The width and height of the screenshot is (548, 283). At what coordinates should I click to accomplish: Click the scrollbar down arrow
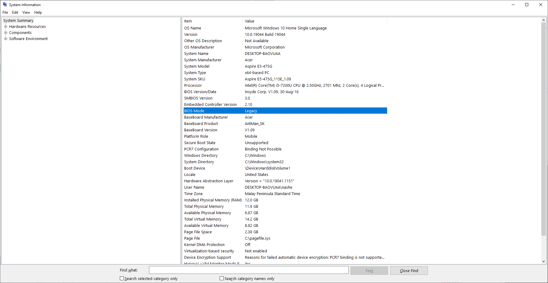(543, 261)
